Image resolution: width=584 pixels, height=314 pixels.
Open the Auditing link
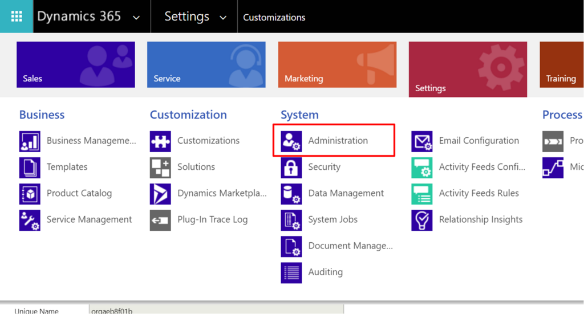coord(325,272)
